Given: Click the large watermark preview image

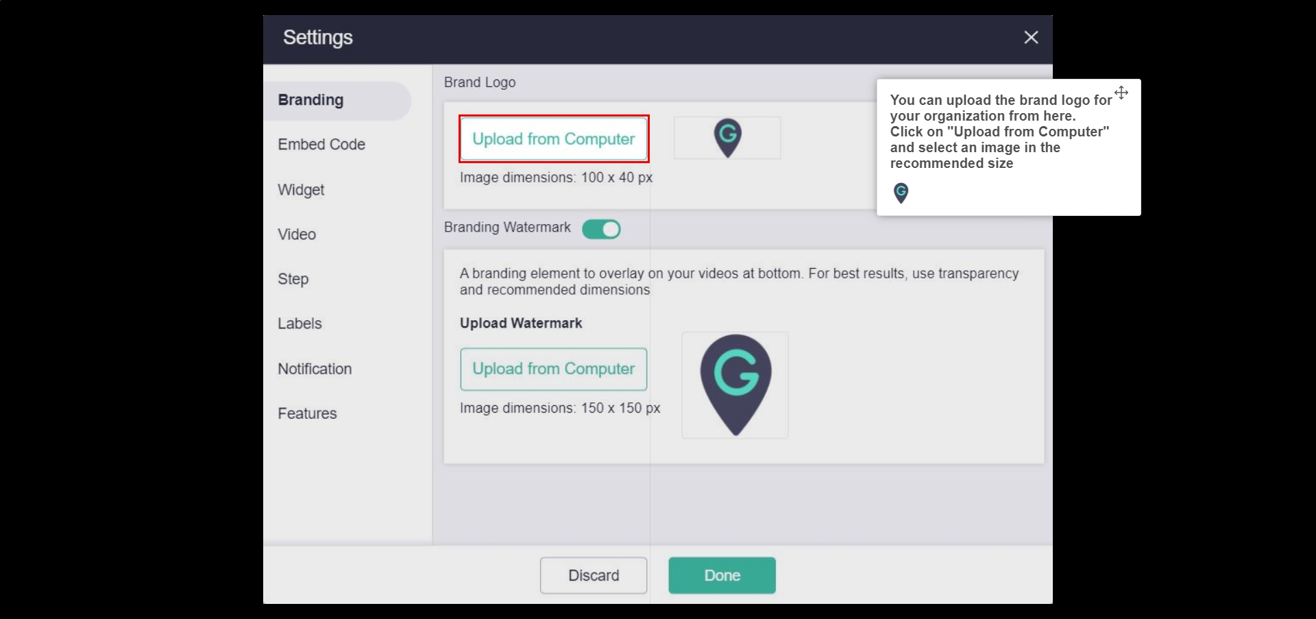Looking at the screenshot, I should point(735,385).
